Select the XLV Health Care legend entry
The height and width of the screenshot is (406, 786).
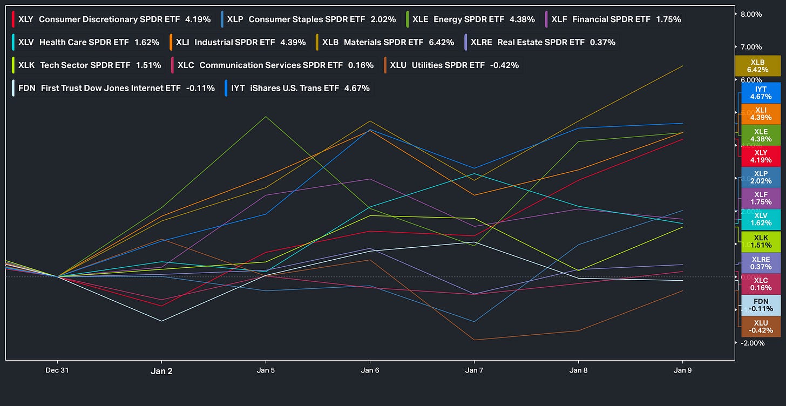click(87, 42)
